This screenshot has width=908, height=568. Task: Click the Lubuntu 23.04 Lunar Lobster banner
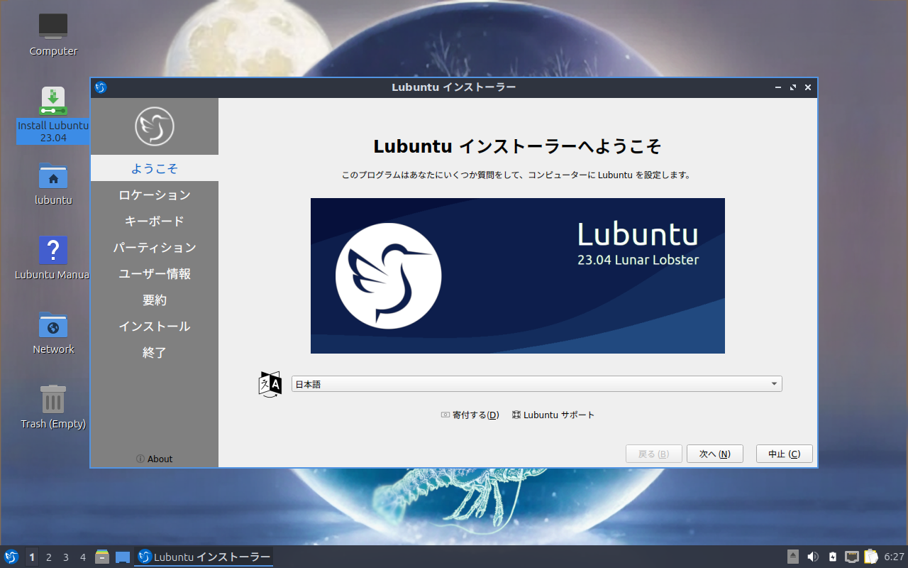tap(518, 275)
